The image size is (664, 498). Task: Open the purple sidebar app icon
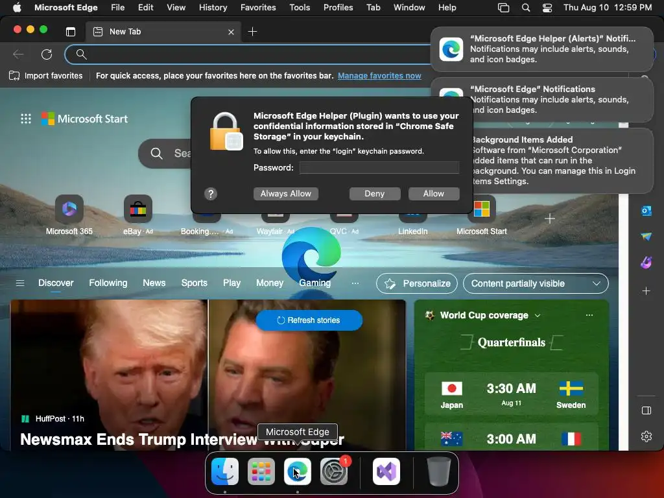coord(646,263)
